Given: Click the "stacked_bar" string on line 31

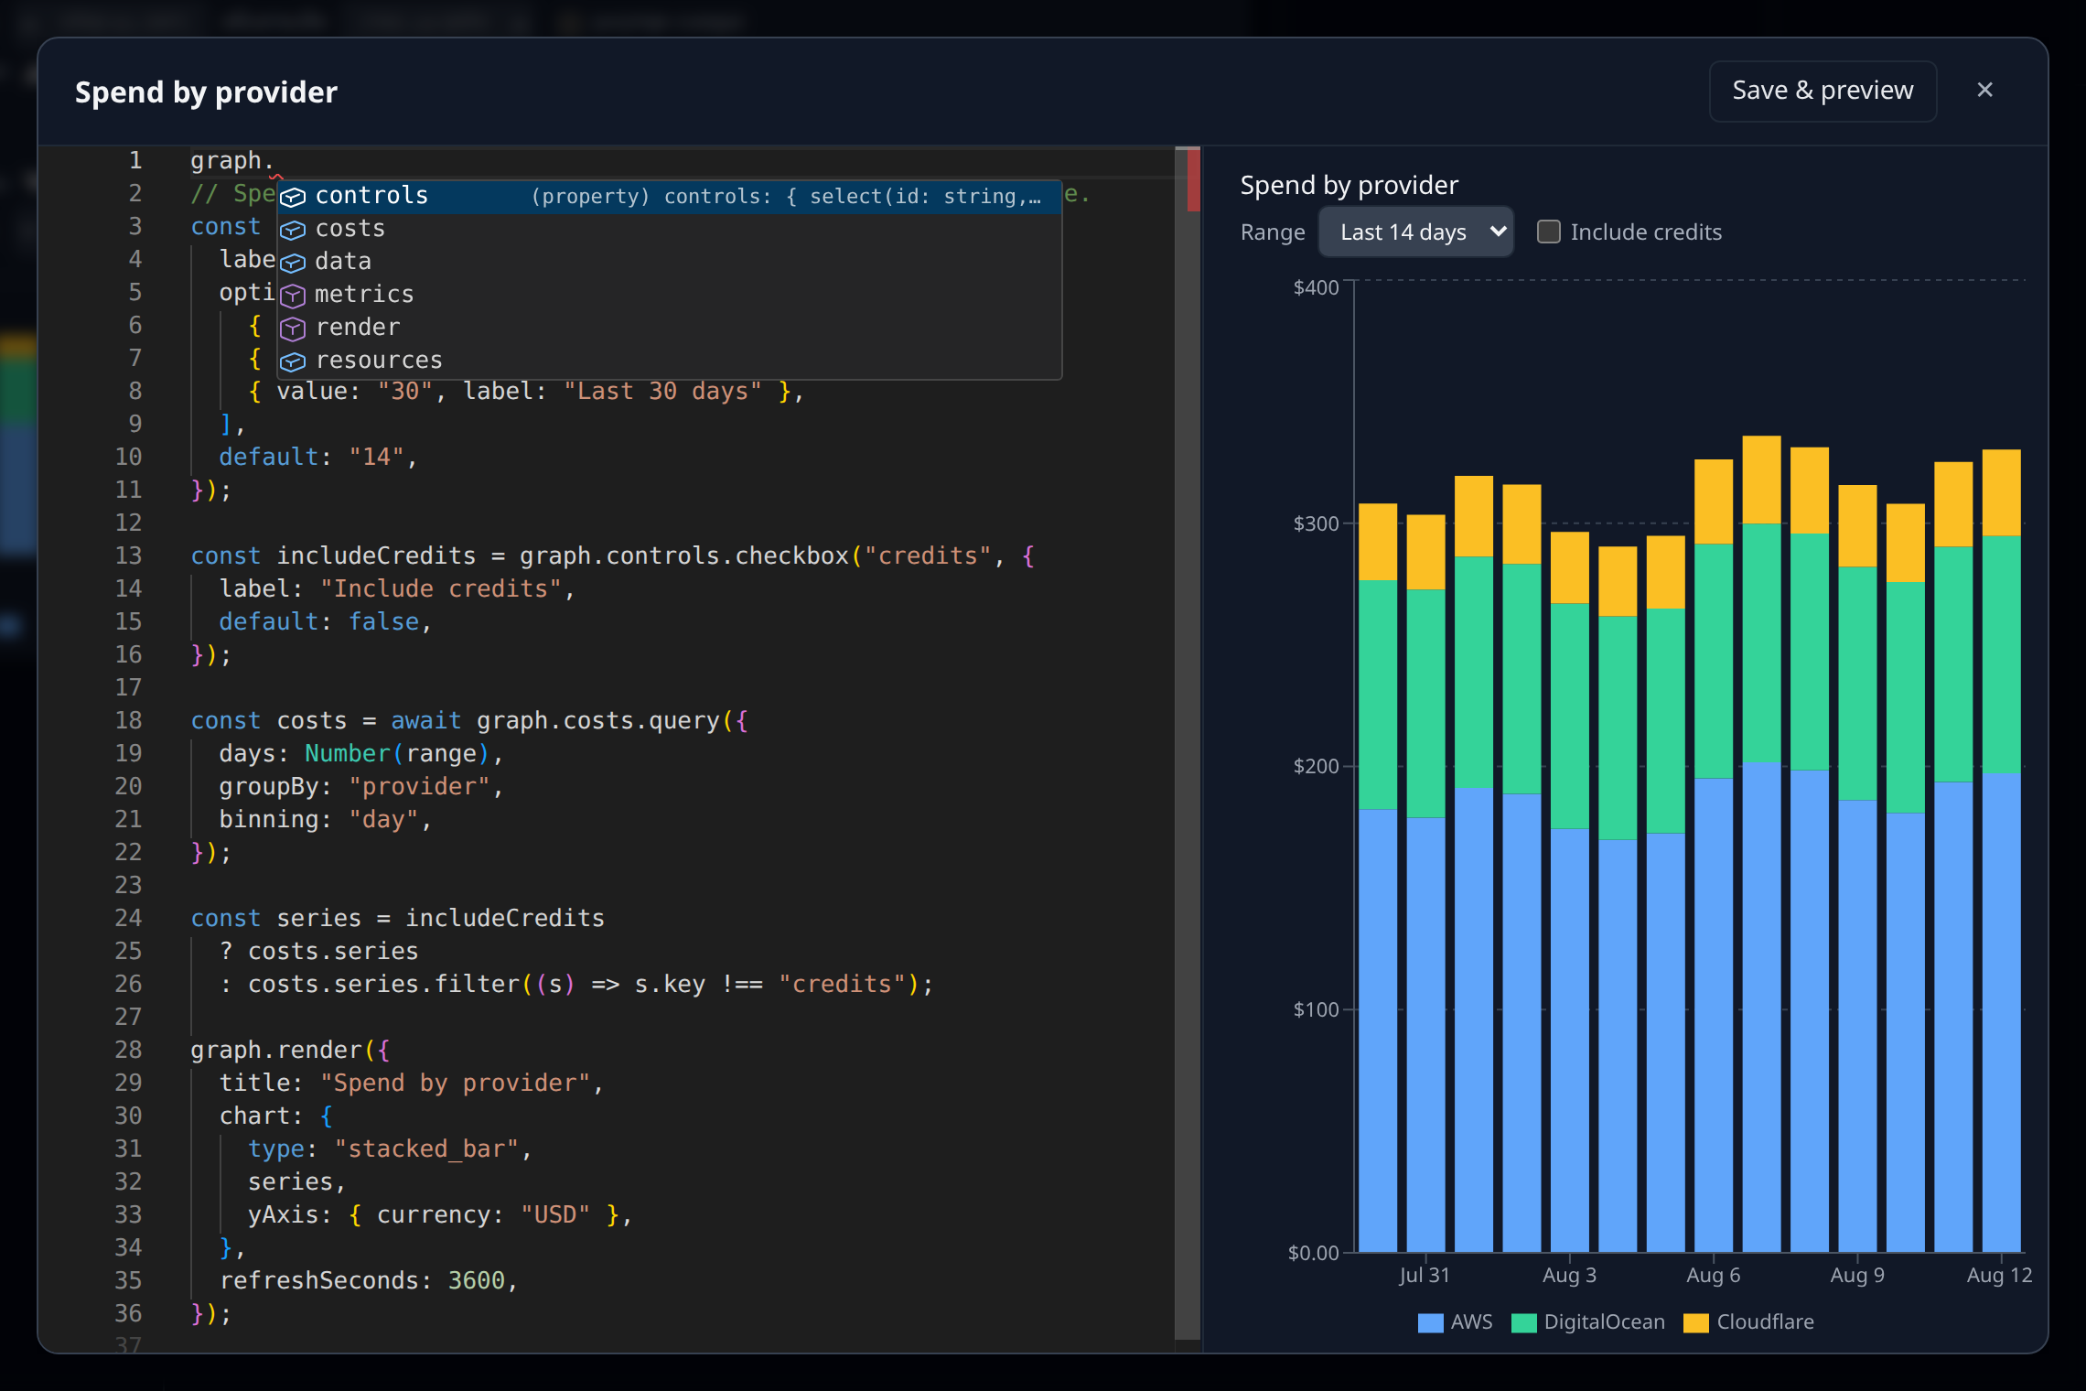Looking at the screenshot, I should click(x=426, y=1149).
